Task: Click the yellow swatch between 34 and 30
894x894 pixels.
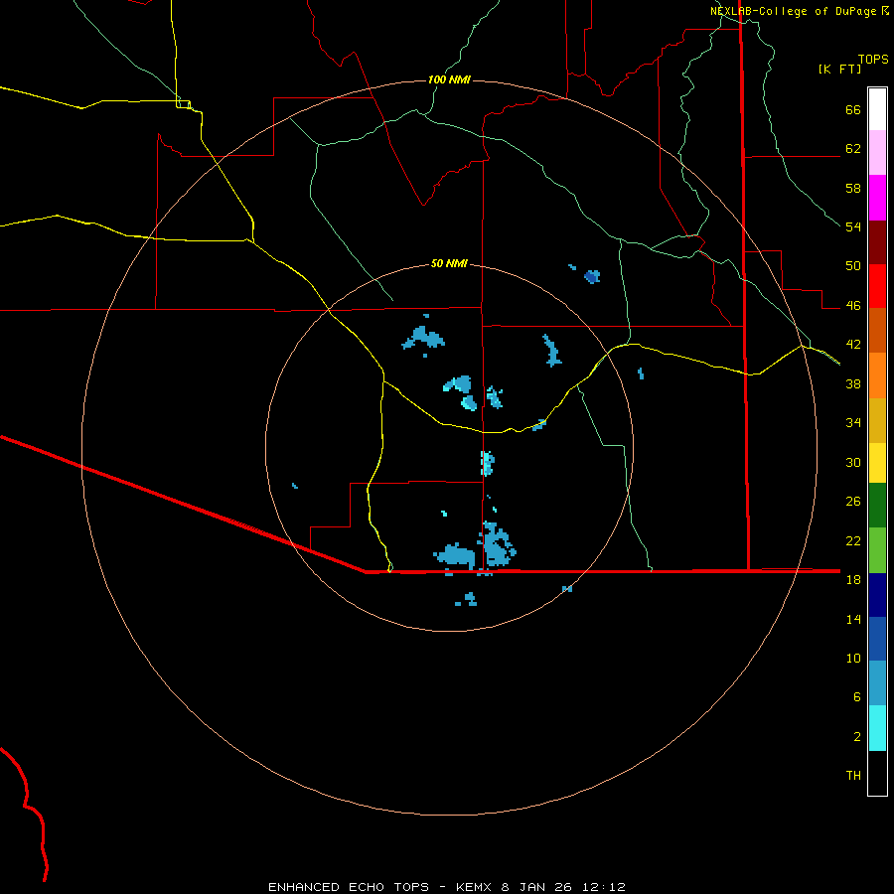Action: (877, 463)
